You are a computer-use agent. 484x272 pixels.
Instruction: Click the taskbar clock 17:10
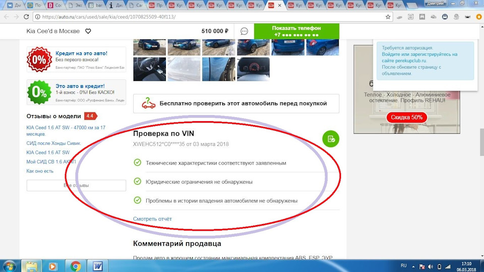[x=466, y=263]
